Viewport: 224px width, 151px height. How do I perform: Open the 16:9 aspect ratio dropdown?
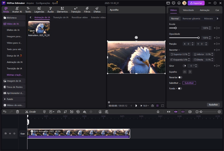146,106
